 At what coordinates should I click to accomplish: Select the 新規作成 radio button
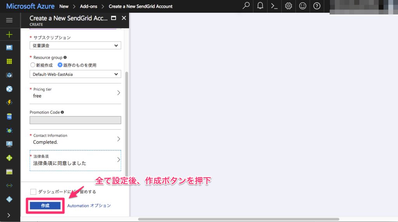(x=33, y=65)
